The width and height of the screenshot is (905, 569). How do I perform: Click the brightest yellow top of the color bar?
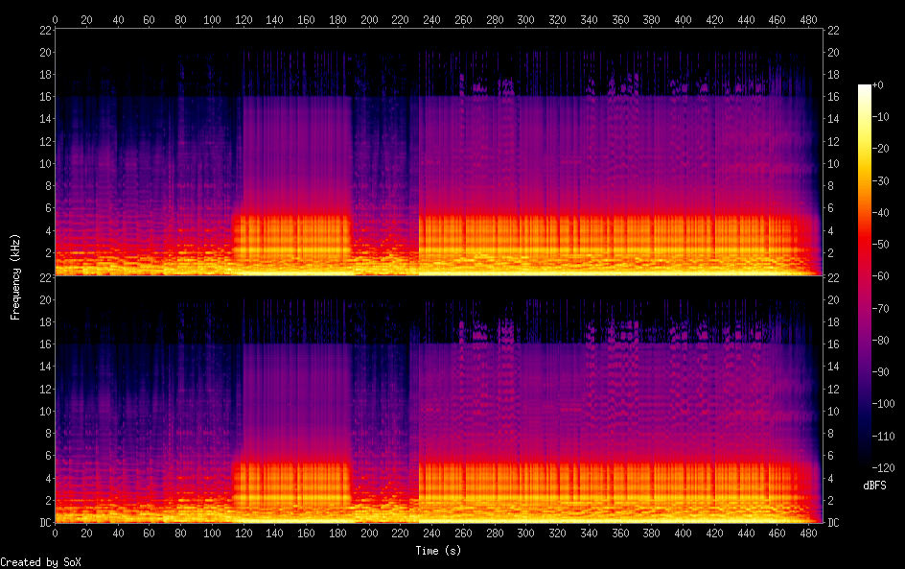point(865,88)
